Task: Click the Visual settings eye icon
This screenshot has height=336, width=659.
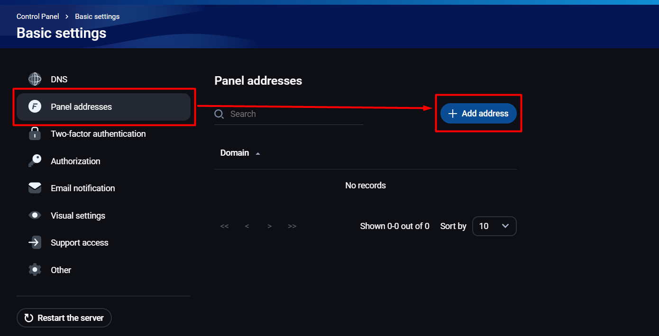Action: click(x=35, y=215)
